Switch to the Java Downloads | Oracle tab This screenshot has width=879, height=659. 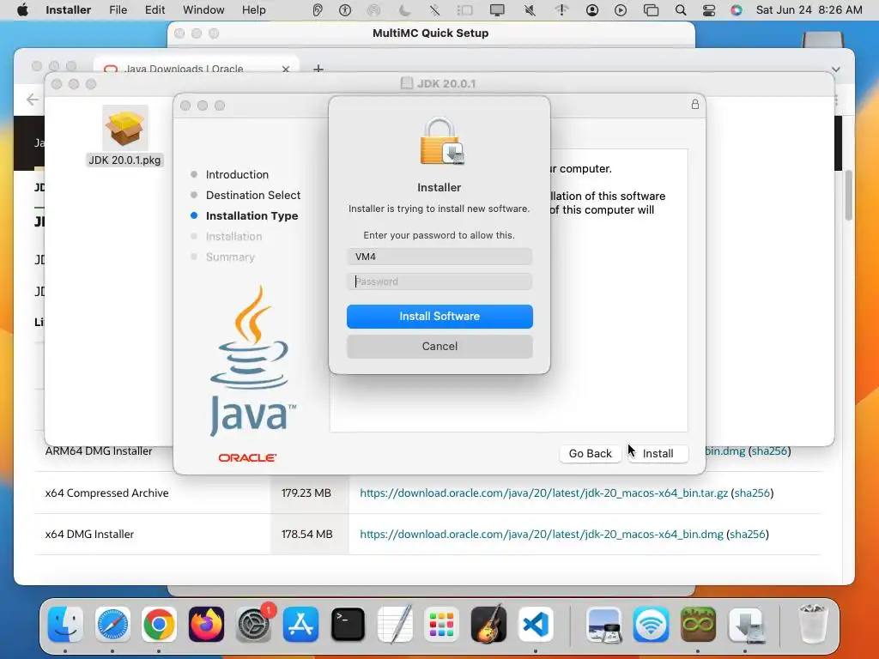click(x=197, y=66)
